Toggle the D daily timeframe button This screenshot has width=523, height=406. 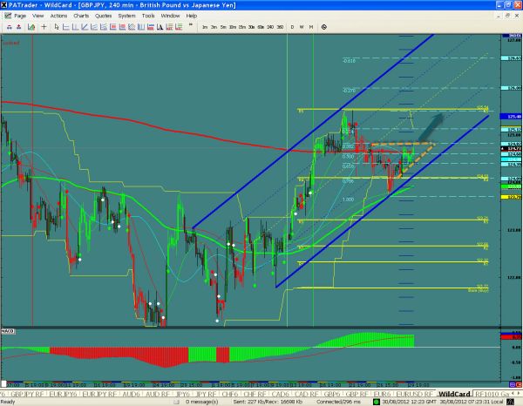click(x=293, y=28)
